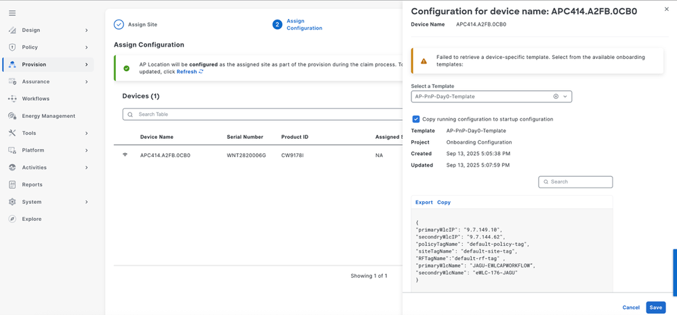Uncheck Copy running configuration to startup configuration
Screen dimensions: 677x315
(x=416, y=119)
